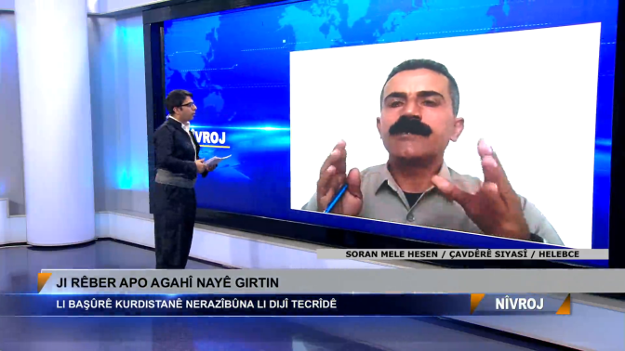The width and height of the screenshot is (625, 351).
Task: Click the orange triangle right of banner NÎVROJ logo
Action: click(x=564, y=305)
